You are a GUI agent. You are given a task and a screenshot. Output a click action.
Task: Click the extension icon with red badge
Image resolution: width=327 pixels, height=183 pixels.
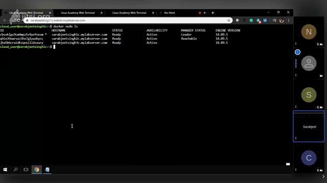259,20
